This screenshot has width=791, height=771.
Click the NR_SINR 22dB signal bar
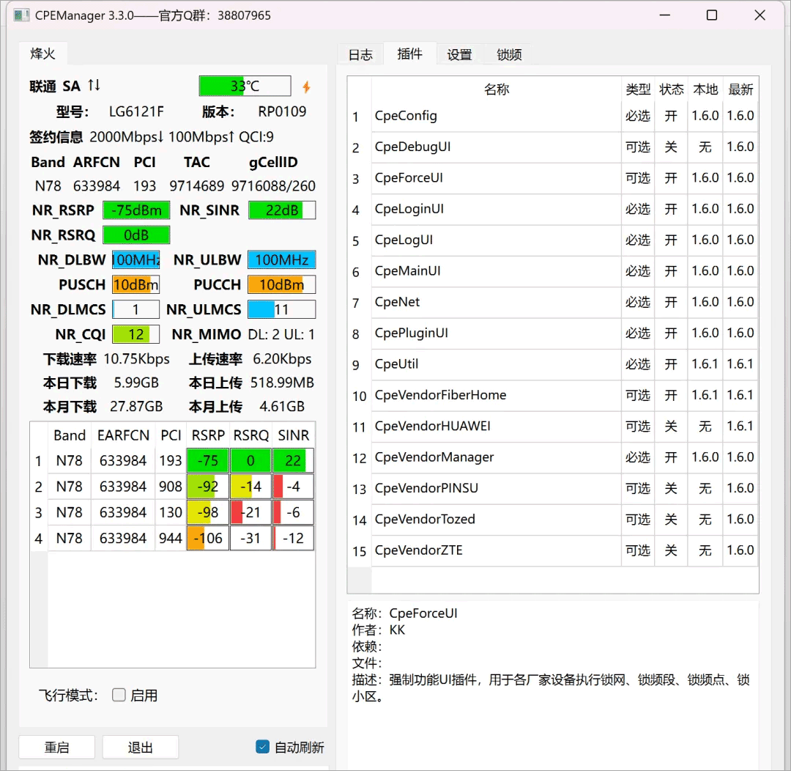pyautogui.click(x=282, y=210)
